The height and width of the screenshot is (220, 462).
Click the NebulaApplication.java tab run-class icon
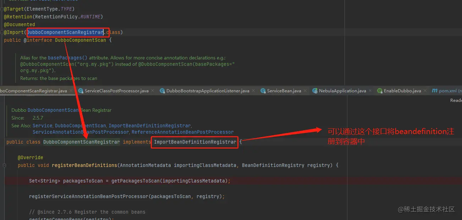coord(315,91)
